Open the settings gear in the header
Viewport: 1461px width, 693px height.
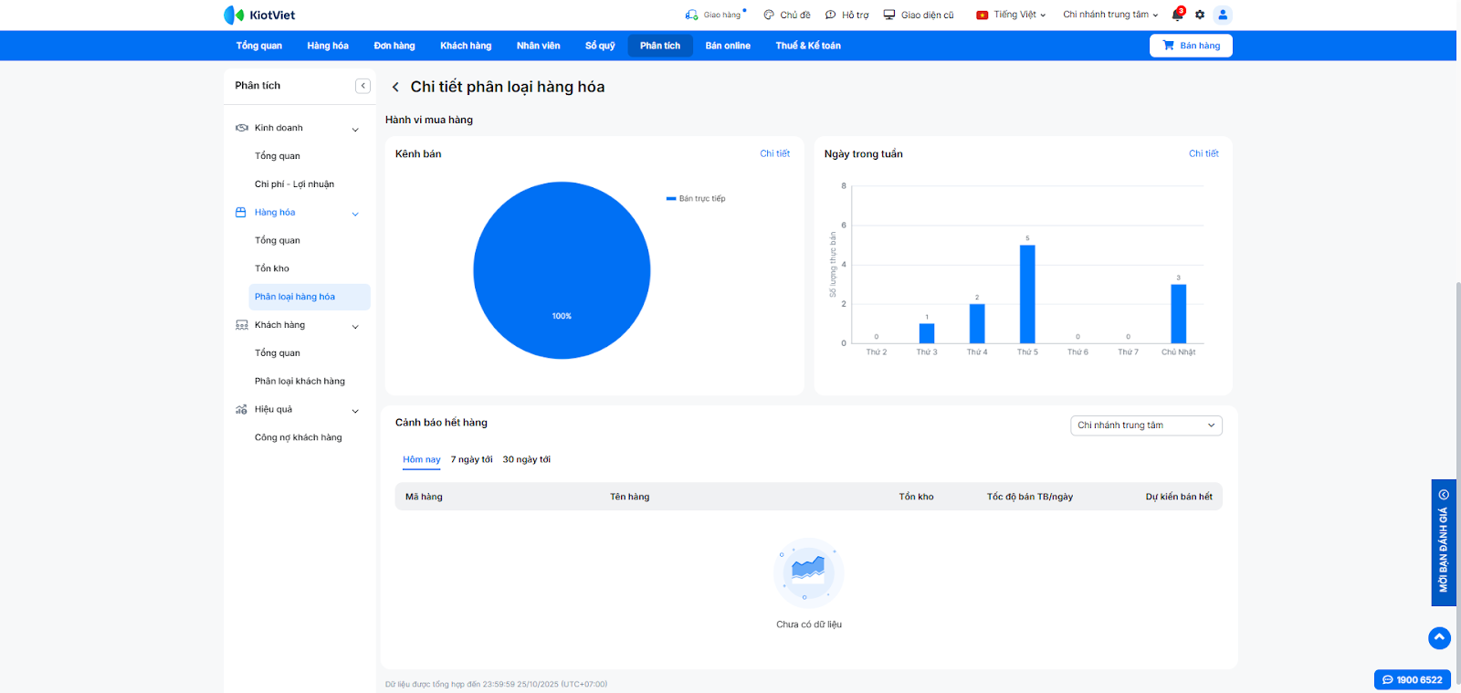[1200, 15]
